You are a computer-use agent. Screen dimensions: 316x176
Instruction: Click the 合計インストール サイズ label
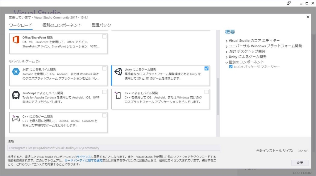(x=274, y=151)
